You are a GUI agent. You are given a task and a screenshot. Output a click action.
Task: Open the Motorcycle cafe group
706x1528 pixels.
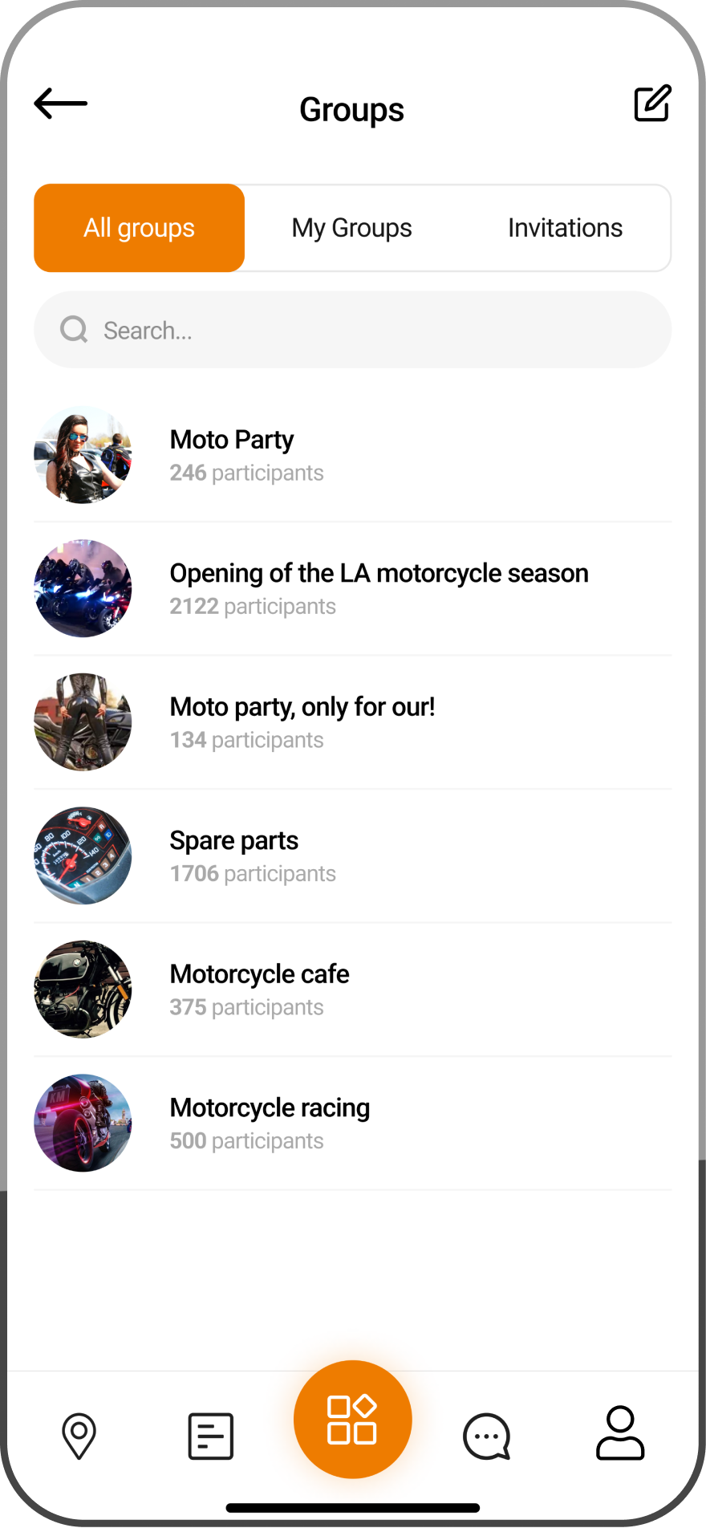[x=259, y=974]
